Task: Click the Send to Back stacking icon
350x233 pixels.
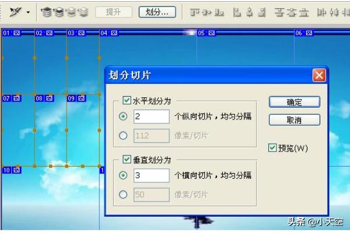Action: 83,11
